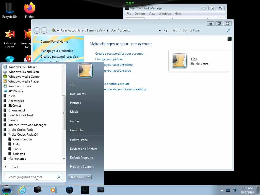Open the folder icon on taskbar
Viewport: 260px width, 195px height.
[x=38, y=190]
